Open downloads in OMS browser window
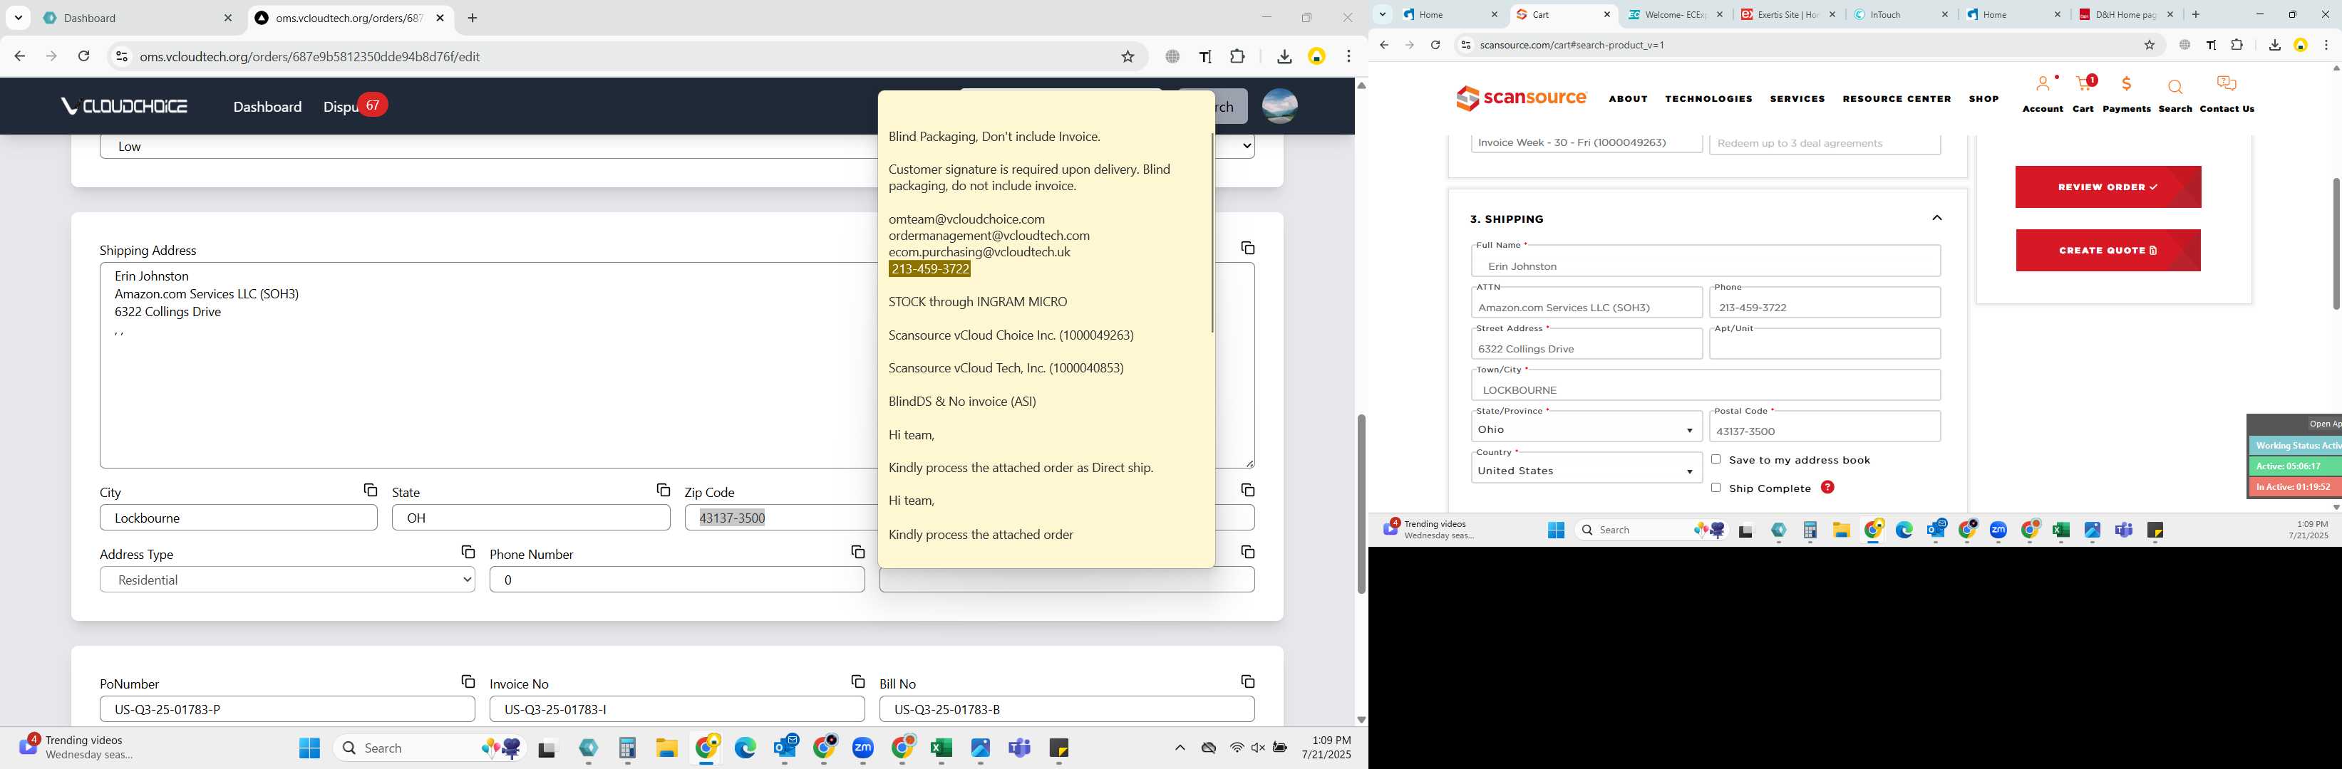The height and width of the screenshot is (769, 2342). pos(1284,56)
